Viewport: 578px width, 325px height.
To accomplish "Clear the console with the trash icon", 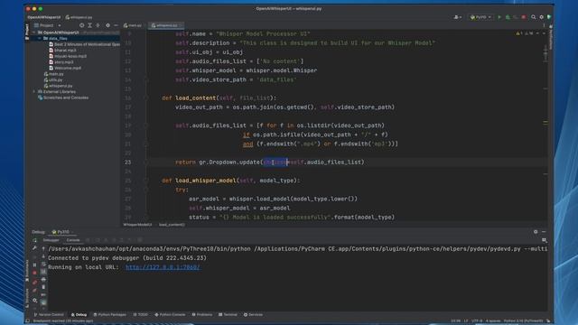I will point(43,287).
